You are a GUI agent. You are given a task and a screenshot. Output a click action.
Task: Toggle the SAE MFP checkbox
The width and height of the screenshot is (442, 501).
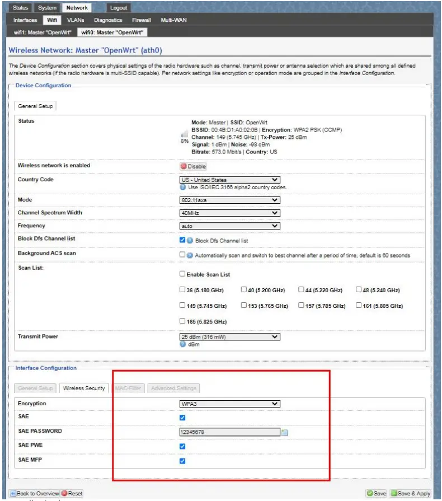(182, 461)
